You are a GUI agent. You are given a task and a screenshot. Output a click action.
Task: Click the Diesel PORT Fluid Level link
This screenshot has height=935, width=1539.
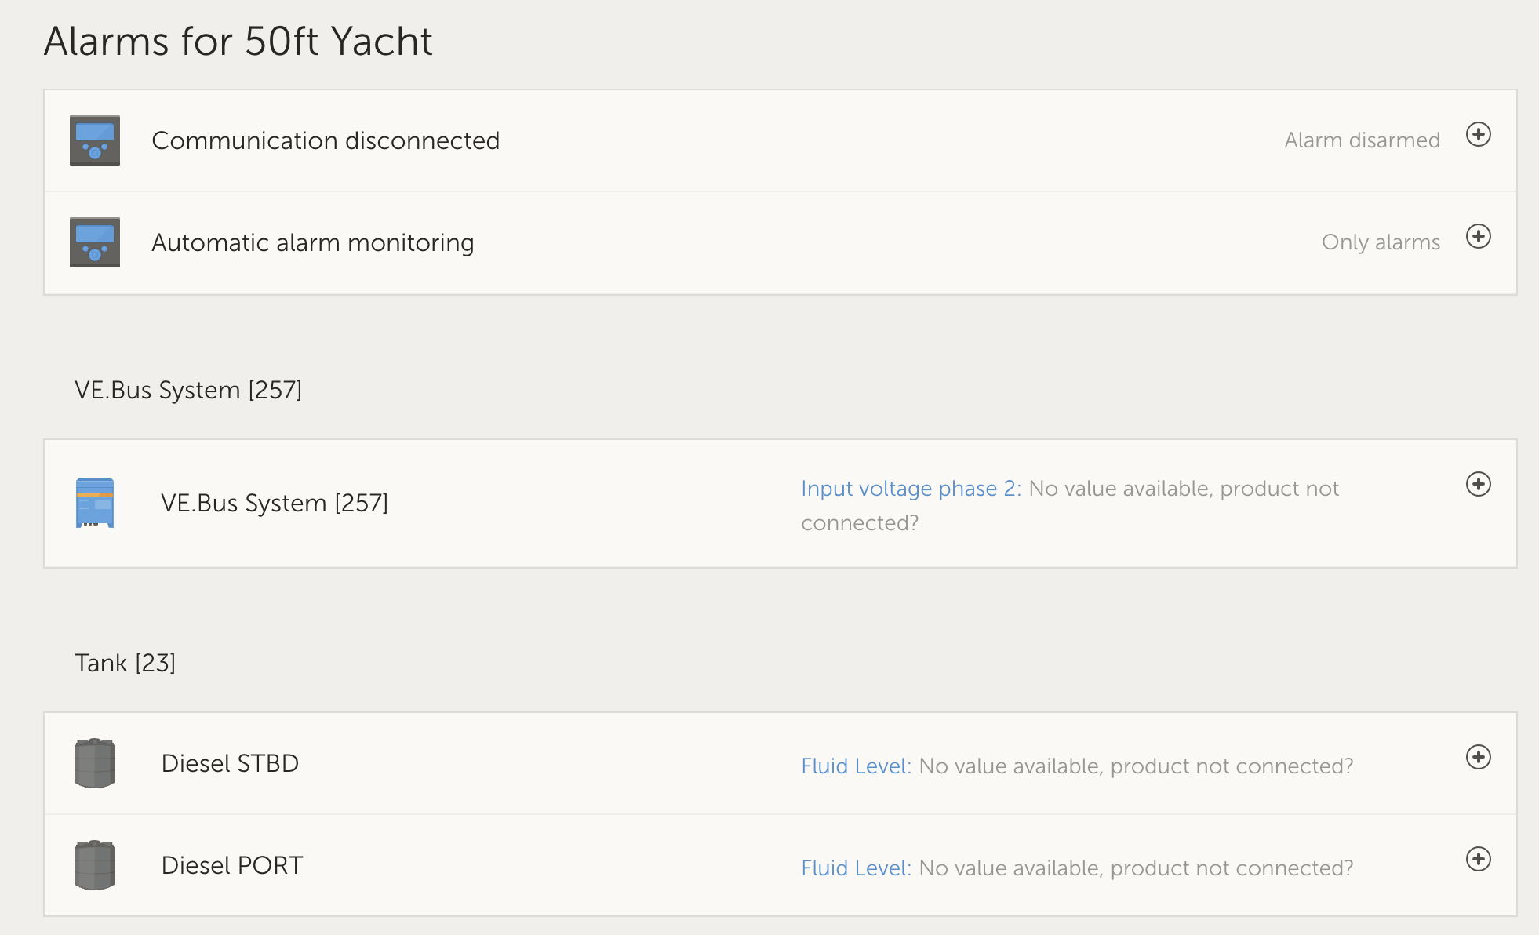tap(855, 868)
